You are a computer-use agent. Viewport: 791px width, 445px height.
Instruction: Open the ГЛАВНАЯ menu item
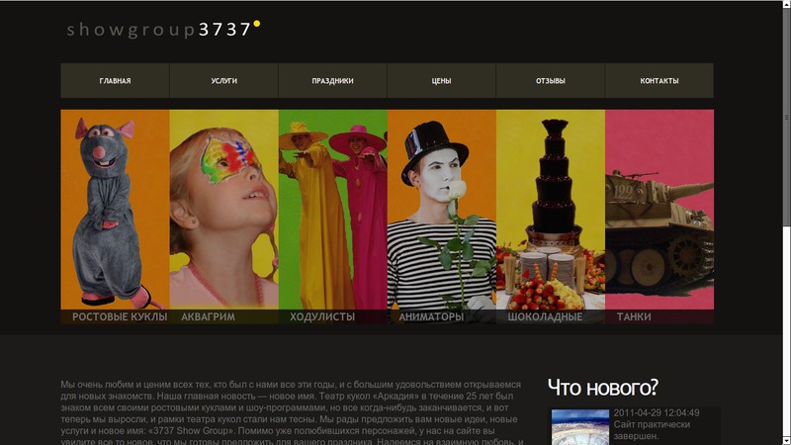pos(115,81)
